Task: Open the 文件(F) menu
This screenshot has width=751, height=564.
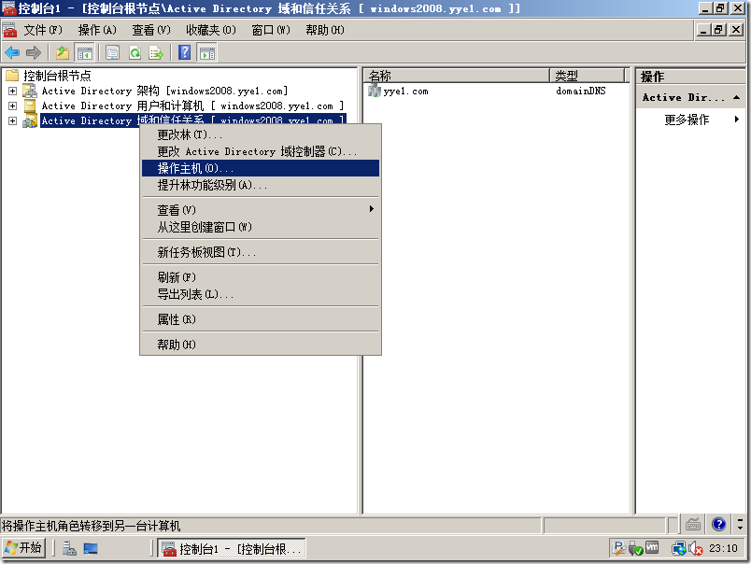Action: pyautogui.click(x=43, y=30)
